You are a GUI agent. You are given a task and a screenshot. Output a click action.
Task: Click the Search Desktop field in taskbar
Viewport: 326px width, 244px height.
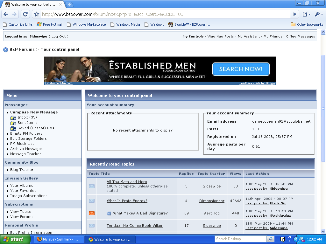click(241, 239)
